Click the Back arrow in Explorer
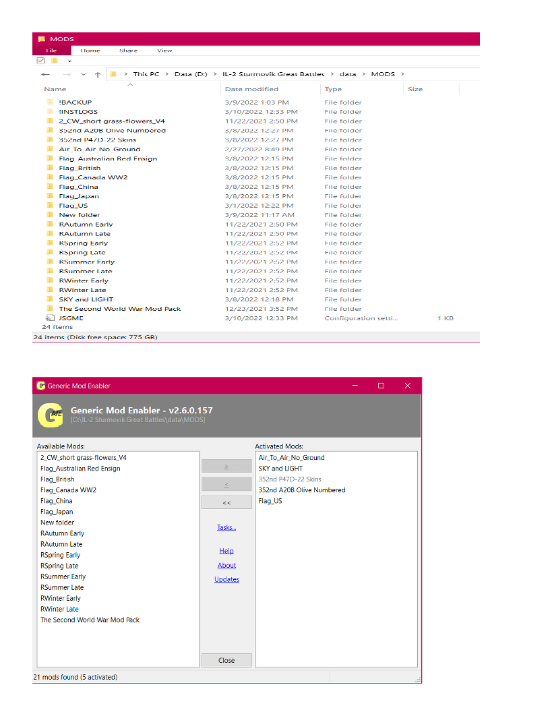 click(45, 74)
